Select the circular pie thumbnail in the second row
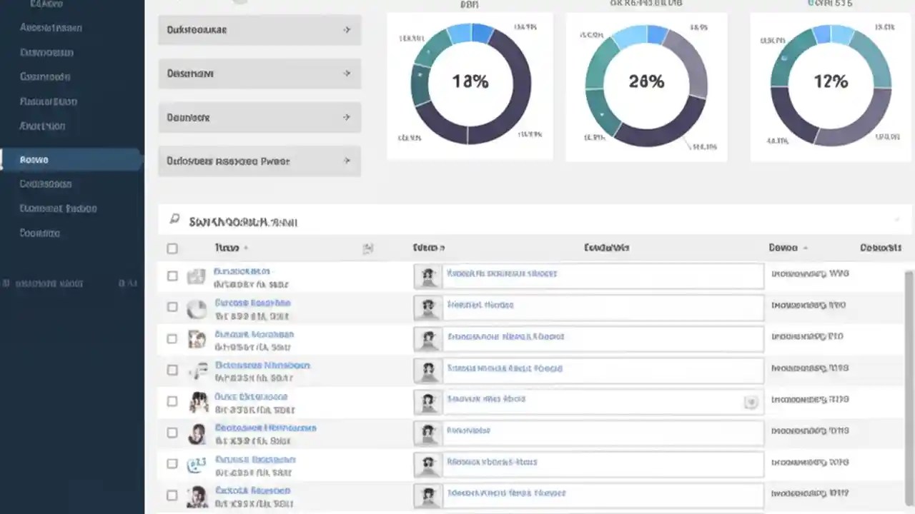The width and height of the screenshot is (915, 514). 197,308
